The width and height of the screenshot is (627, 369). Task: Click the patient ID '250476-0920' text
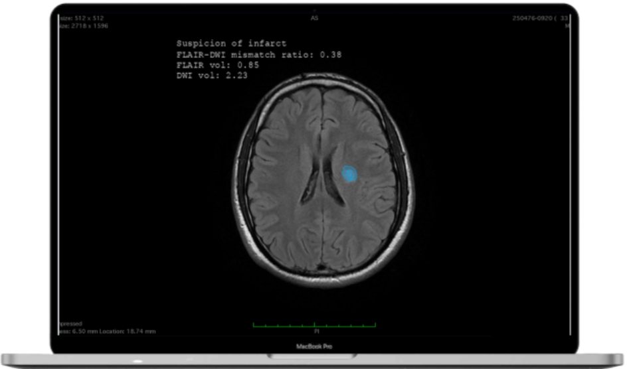(x=532, y=18)
